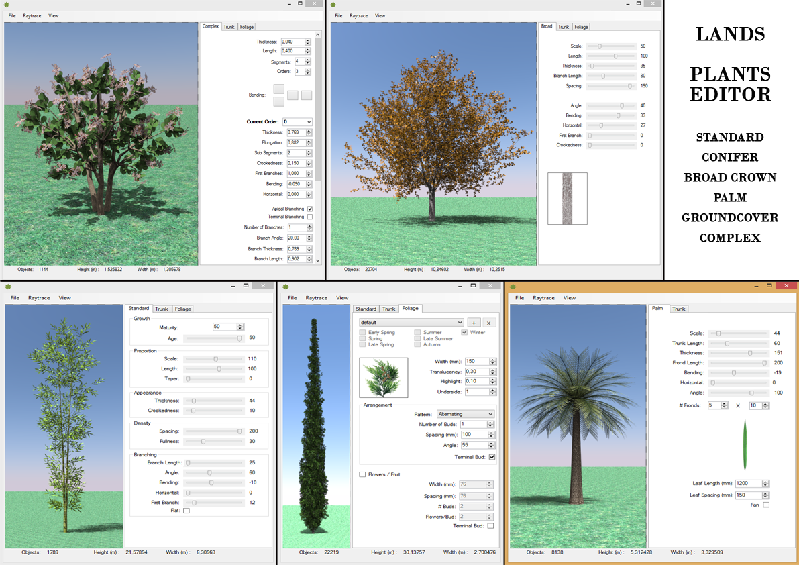Enable the Flat checkbox in the Branching group
The height and width of the screenshot is (565, 799).
click(187, 511)
